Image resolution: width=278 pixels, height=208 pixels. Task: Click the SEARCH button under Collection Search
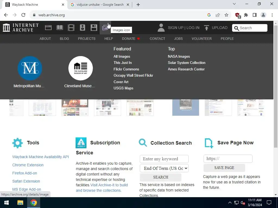[161, 177]
